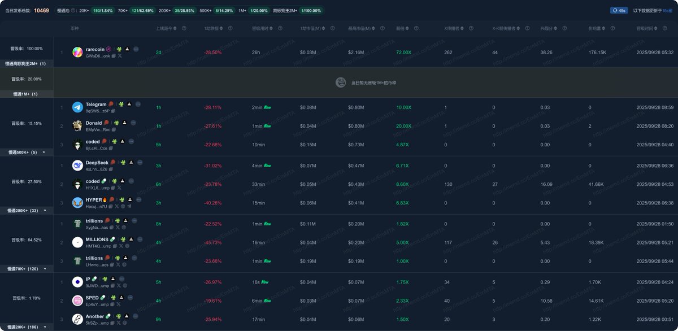The image size is (678, 331).
Task: Open the website globe icon under MILLIONS
Action: point(126,246)
